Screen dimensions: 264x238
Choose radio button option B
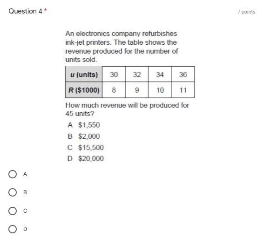click(x=13, y=192)
